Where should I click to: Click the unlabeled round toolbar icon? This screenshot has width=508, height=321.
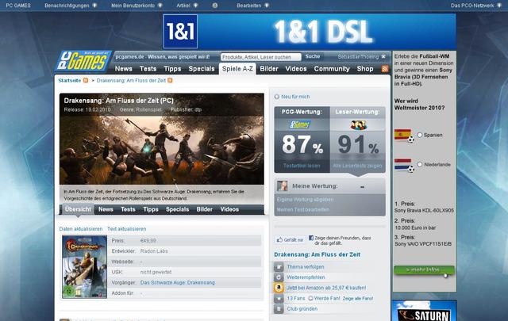click(x=215, y=6)
